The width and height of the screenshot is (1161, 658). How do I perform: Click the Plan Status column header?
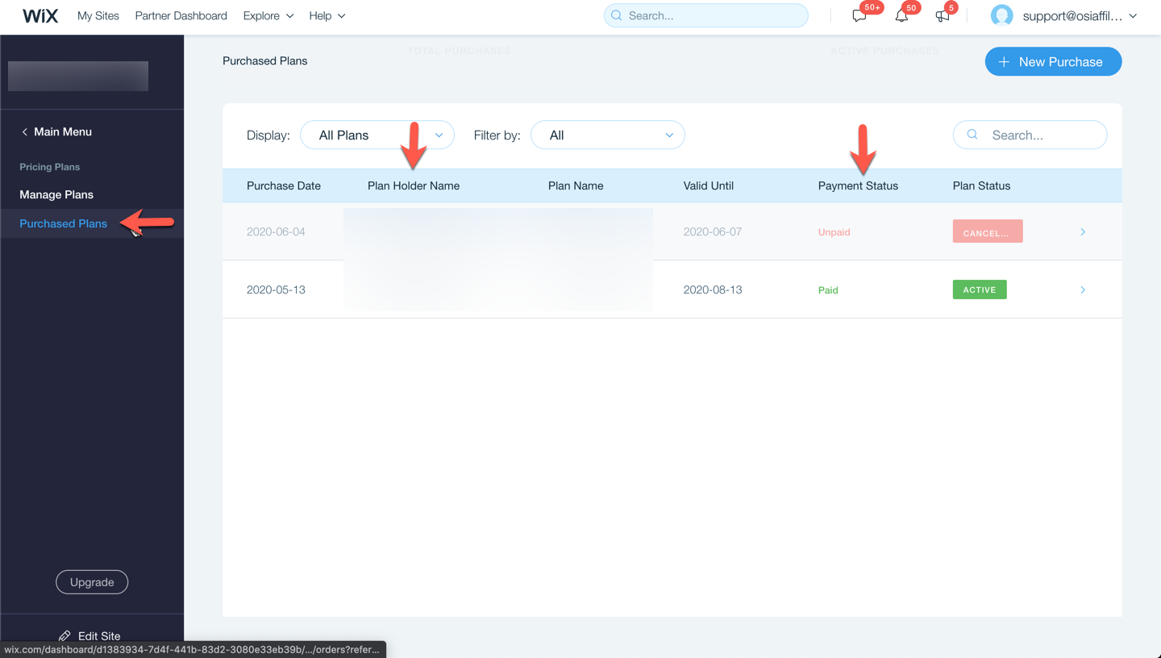click(981, 185)
